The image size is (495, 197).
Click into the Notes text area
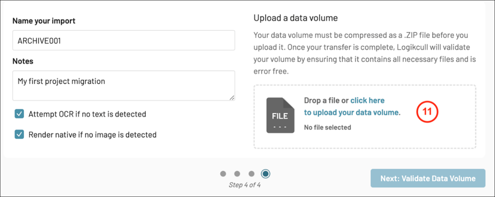(123, 86)
